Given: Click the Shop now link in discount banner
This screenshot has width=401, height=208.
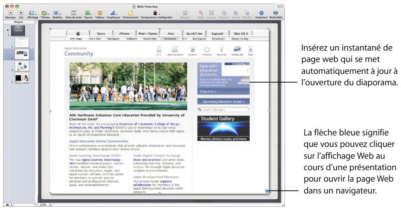Looking at the screenshot, I should click(208, 91).
